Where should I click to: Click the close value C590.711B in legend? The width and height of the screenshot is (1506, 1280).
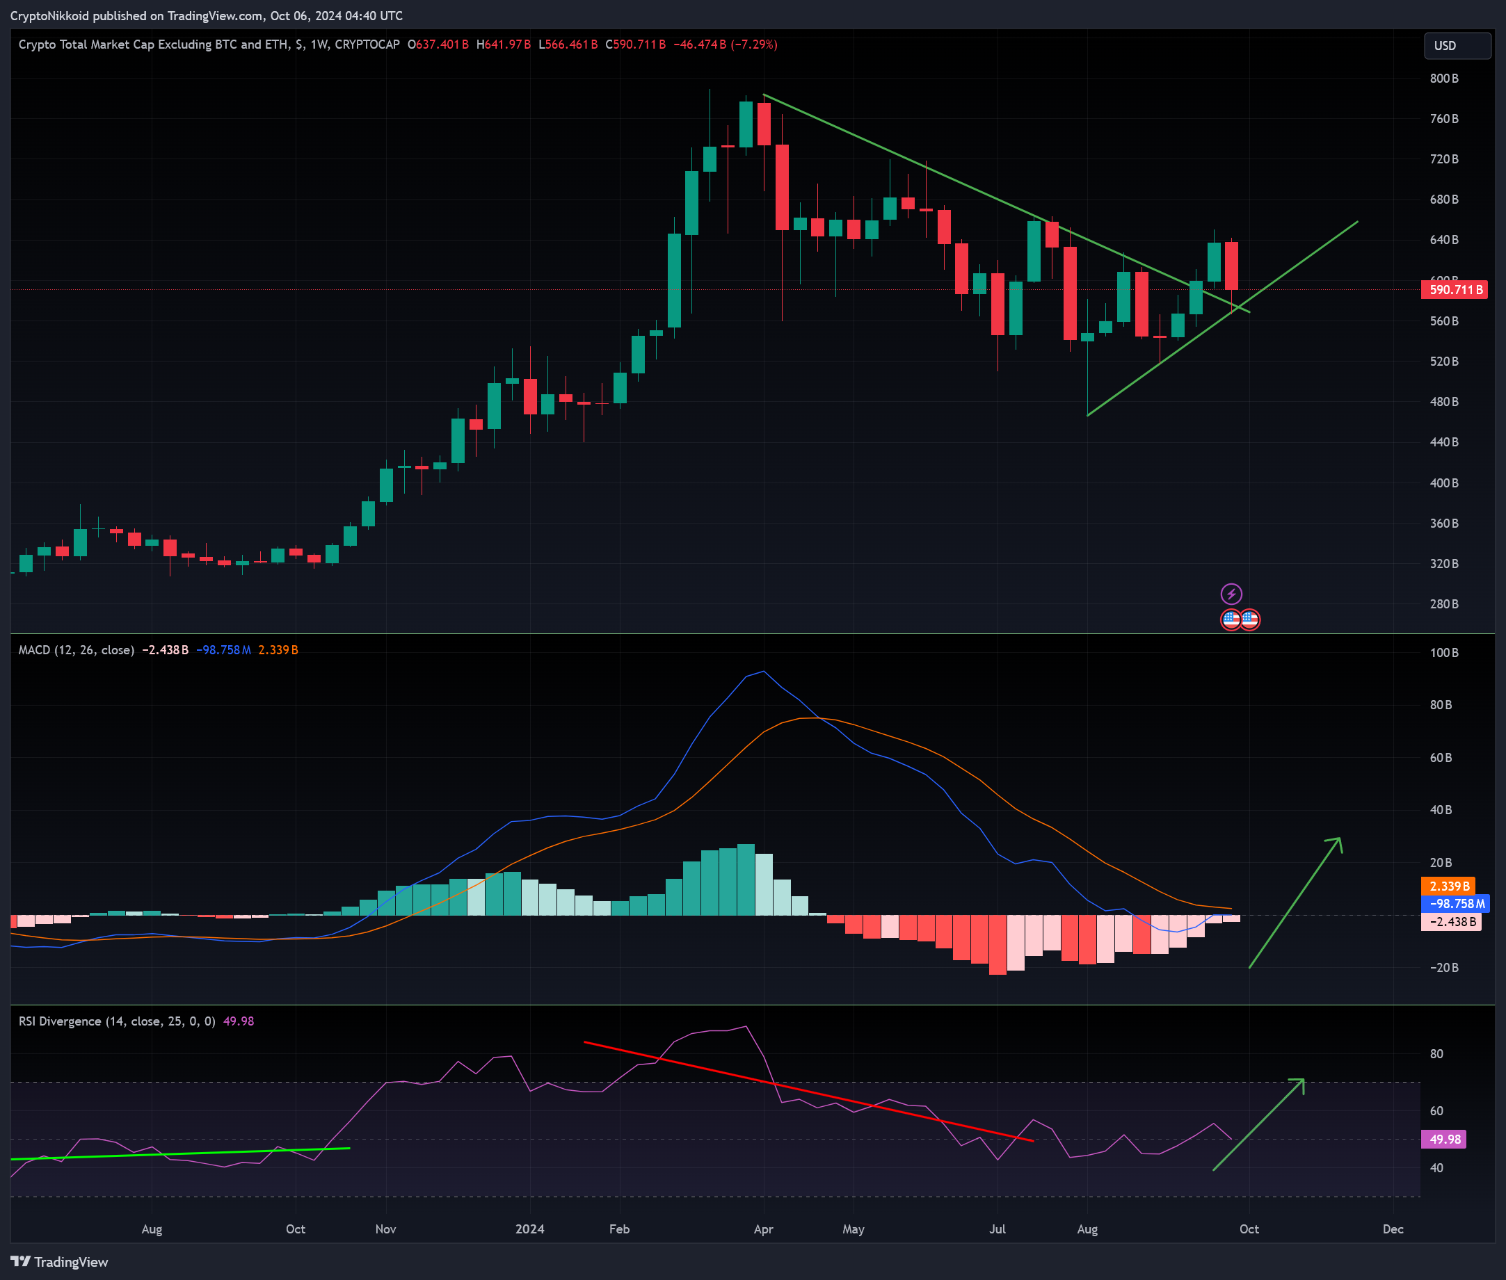635,44
